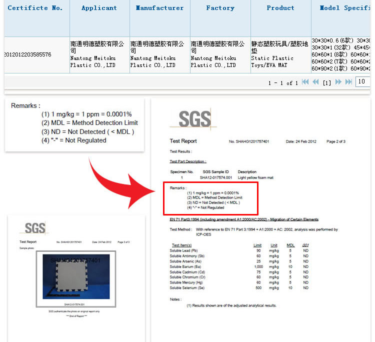Select page [1] in pagination

coord(327,83)
